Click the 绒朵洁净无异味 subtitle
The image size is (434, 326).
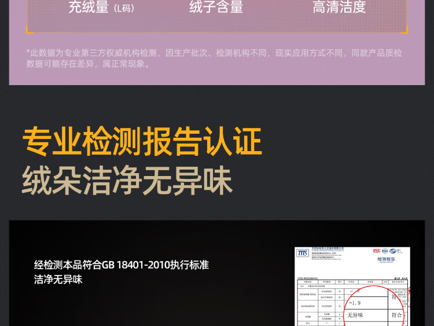pos(127,180)
